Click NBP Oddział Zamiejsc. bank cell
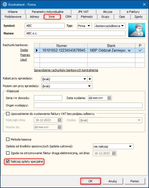 [x=111, y=50]
